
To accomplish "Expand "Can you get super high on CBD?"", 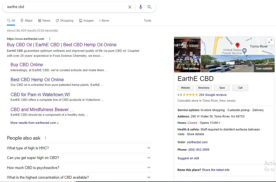I will (149, 158).
